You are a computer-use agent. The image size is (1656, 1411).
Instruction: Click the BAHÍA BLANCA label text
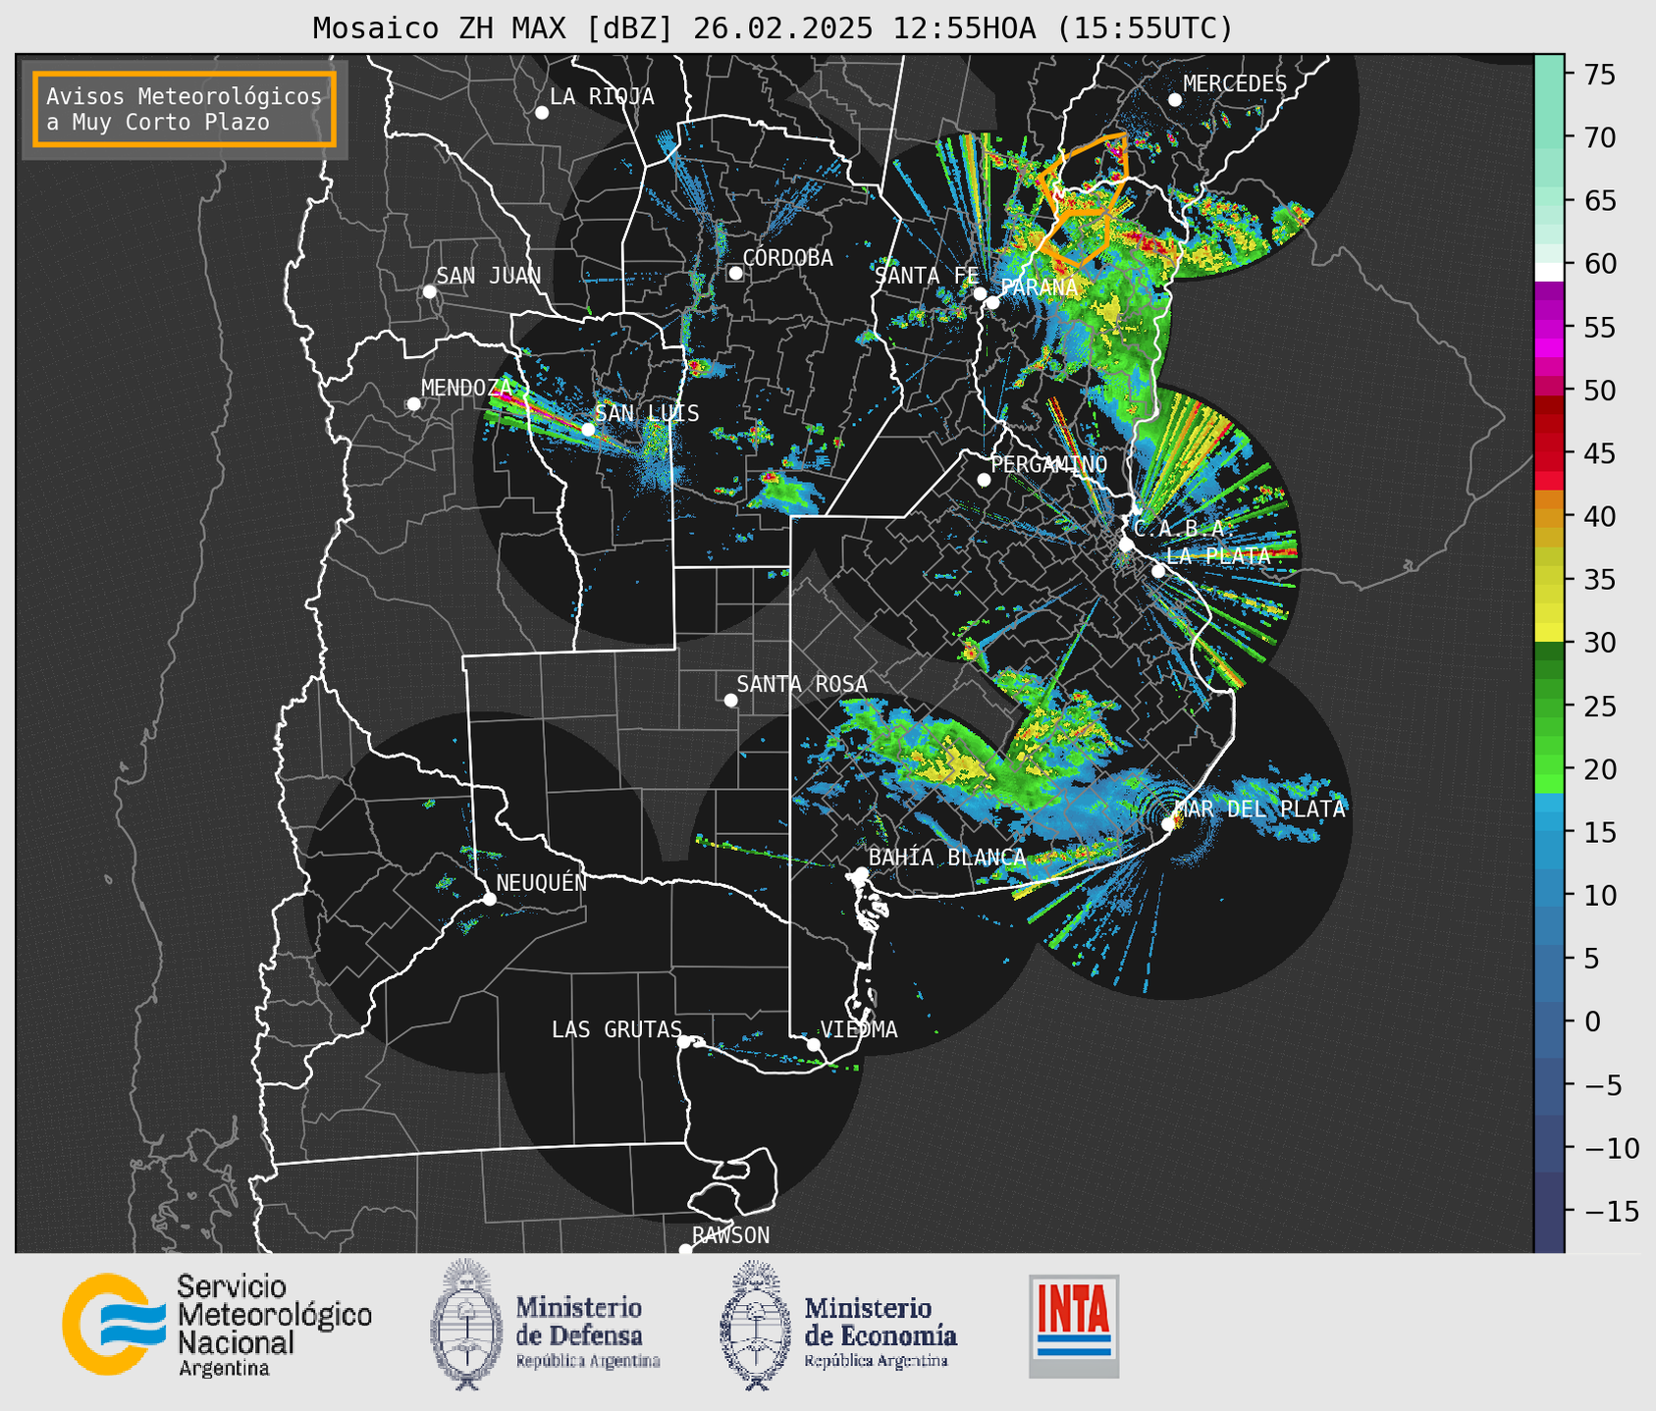click(x=947, y=857)
